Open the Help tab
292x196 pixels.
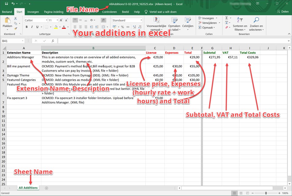(x=137, y=12)
